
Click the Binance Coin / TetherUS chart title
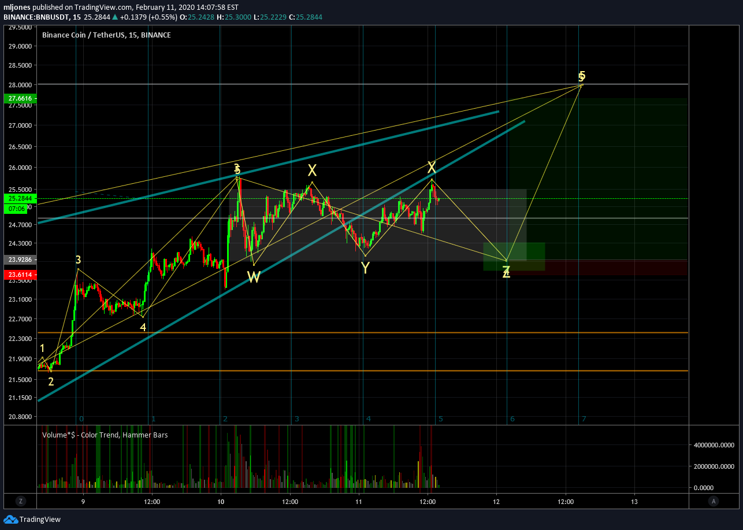coord(106,35)
